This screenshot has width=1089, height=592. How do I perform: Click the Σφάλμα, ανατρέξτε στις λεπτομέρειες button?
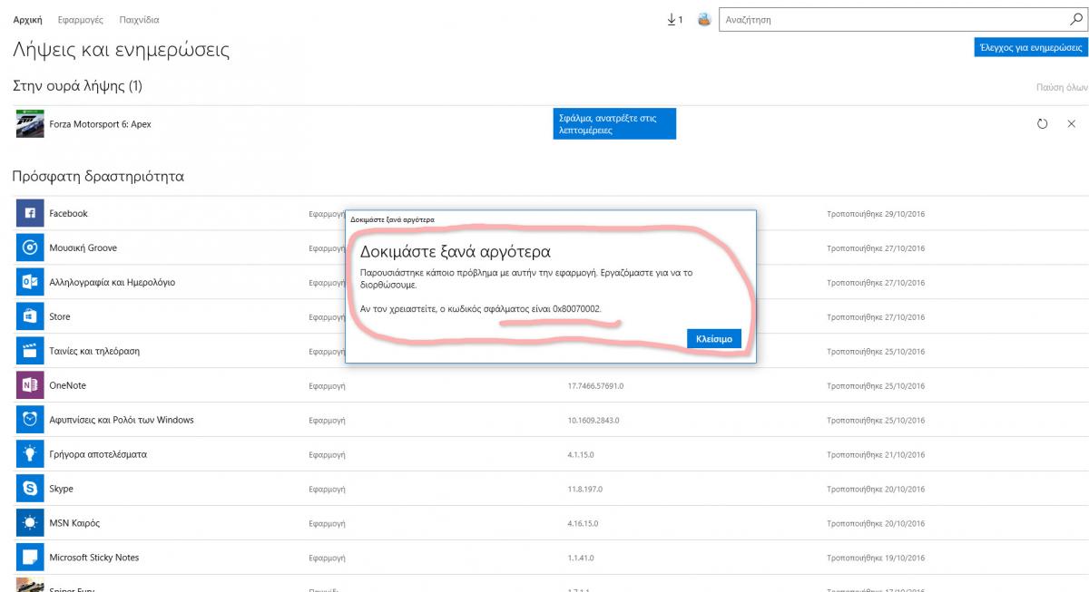(x=614, y=124)
